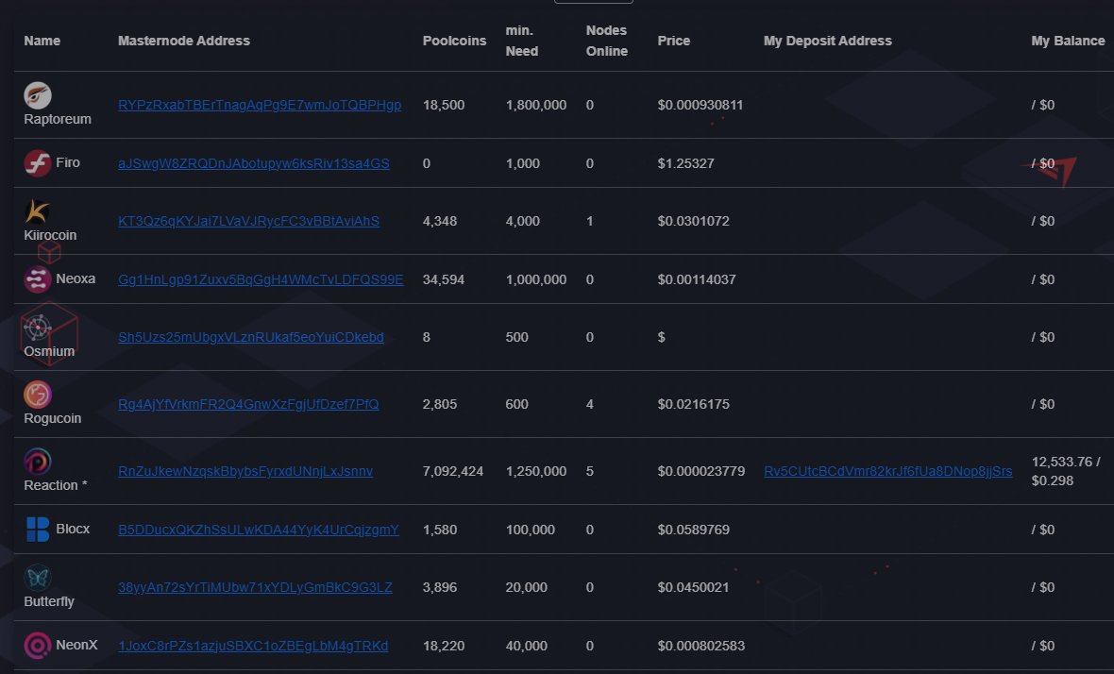This screenshot has width=1114, height=674.
Task: Click Neoxa poolcoins value 34,594
Action: click(444, 279)
